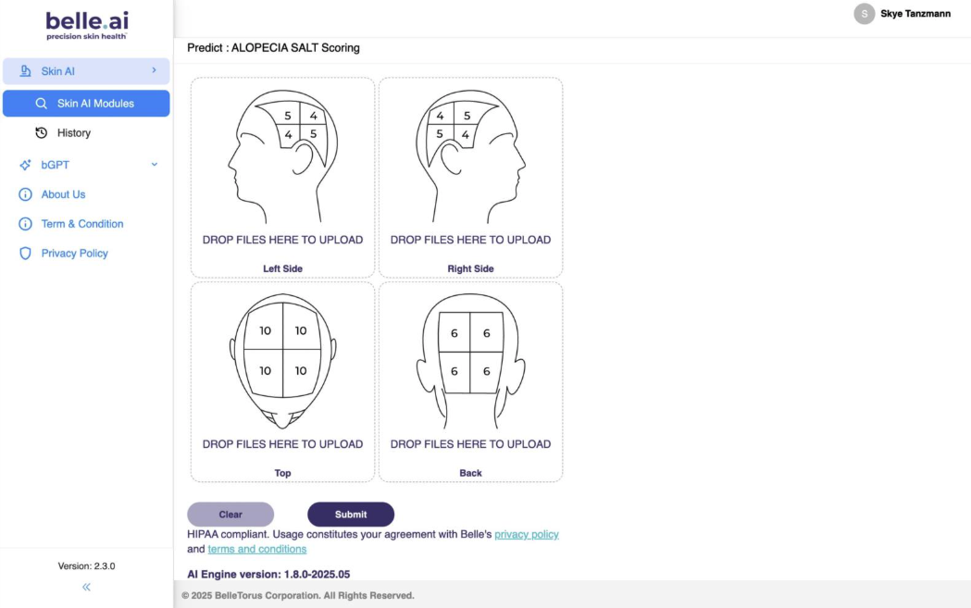Expand the bGPT dropdown arrow
The image size is (971, 608).
[154, 165]
